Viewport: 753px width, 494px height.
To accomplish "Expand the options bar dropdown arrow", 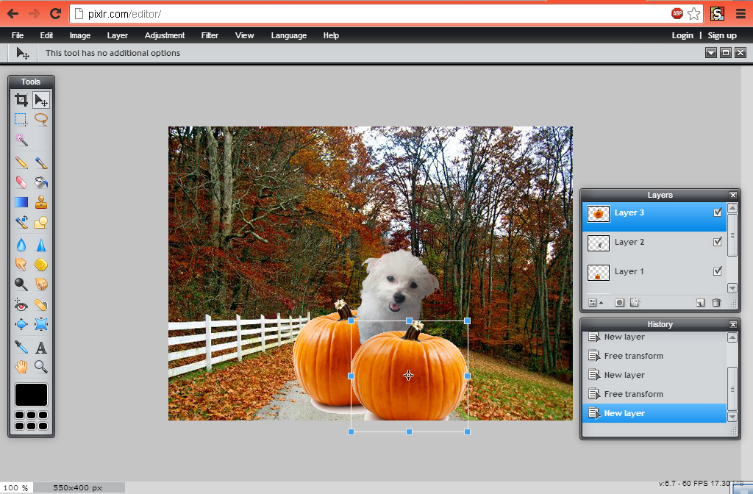I will tap(711, 53).
